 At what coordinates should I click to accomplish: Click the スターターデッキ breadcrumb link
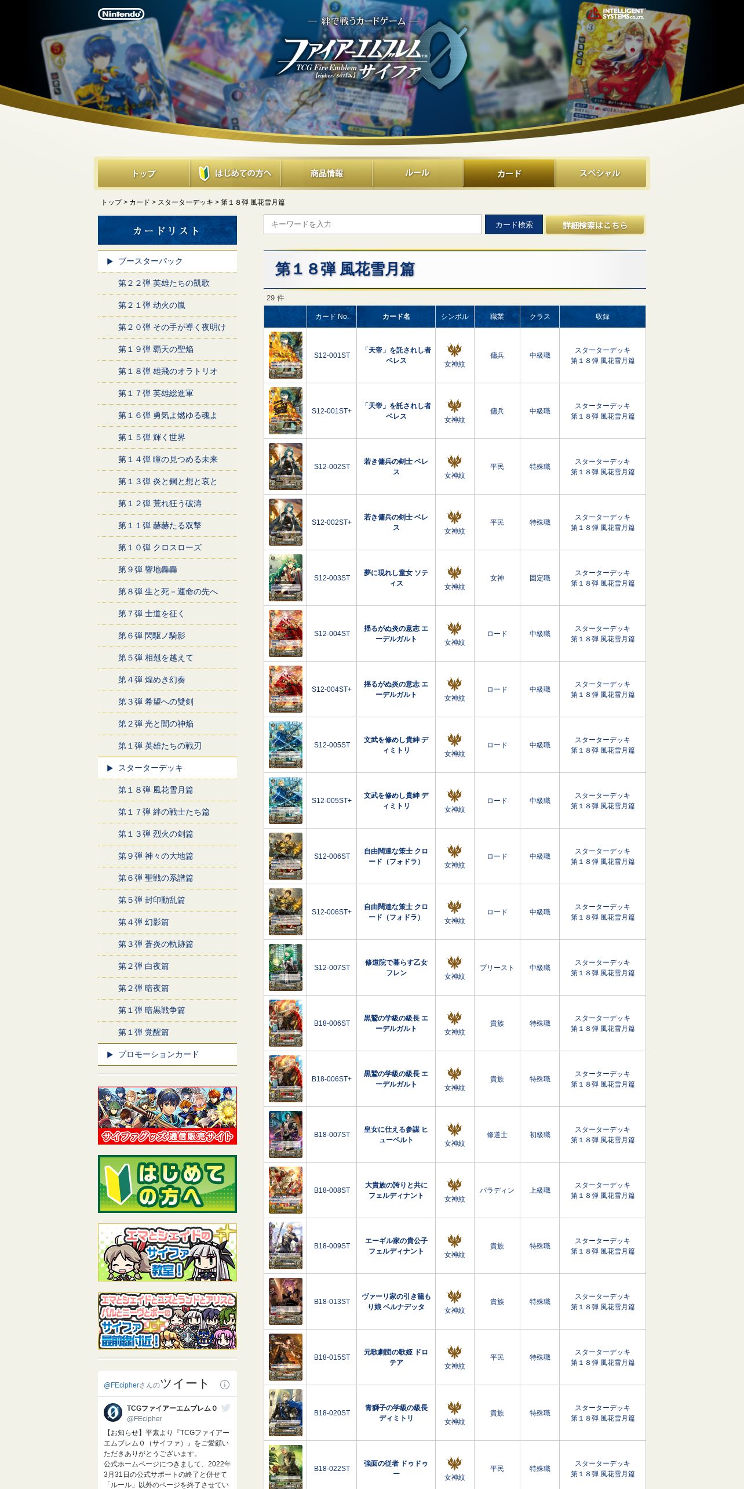point(185,202)
